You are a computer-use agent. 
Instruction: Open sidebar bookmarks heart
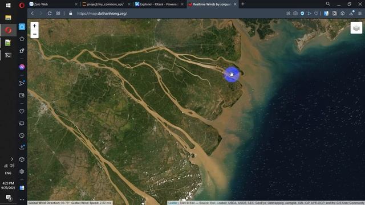[x=22, y=112]
